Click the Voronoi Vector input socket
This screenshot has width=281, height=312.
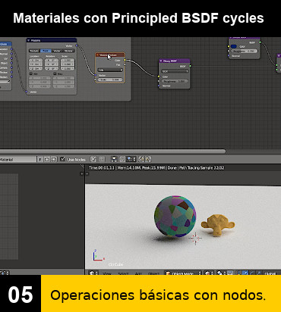click(x=96, y=75)
